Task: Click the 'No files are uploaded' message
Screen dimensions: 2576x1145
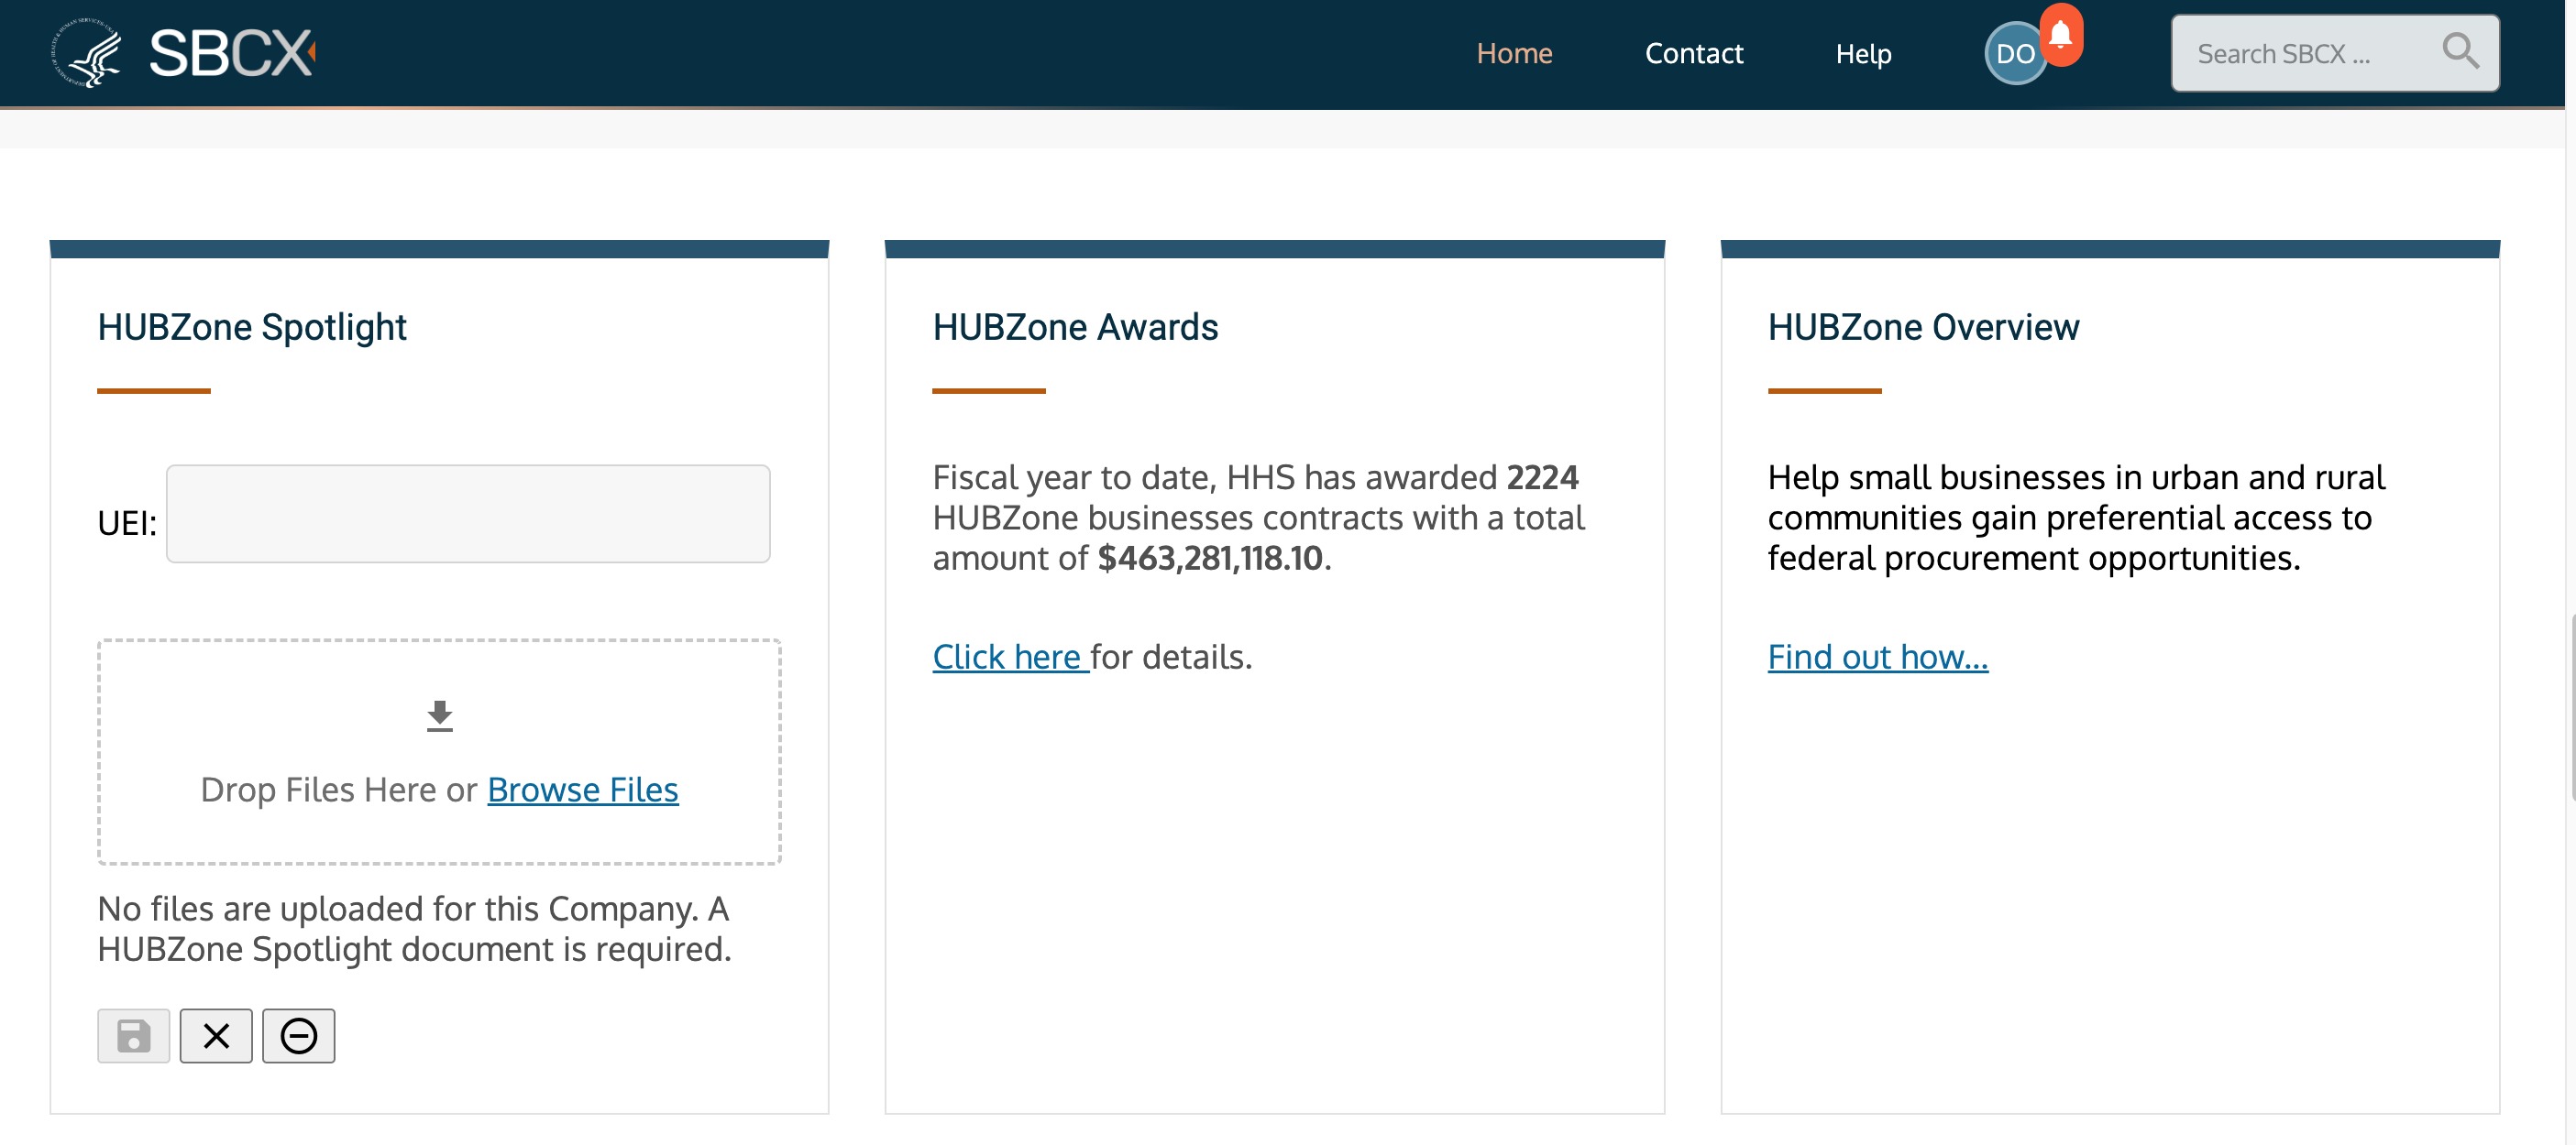Action: (414, 929)
